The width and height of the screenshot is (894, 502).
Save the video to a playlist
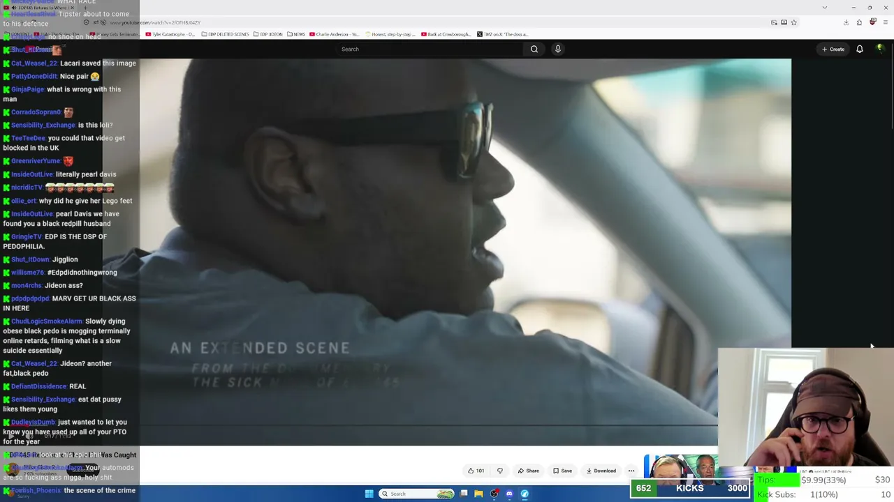pyautogui.click(x=562, y=471)
